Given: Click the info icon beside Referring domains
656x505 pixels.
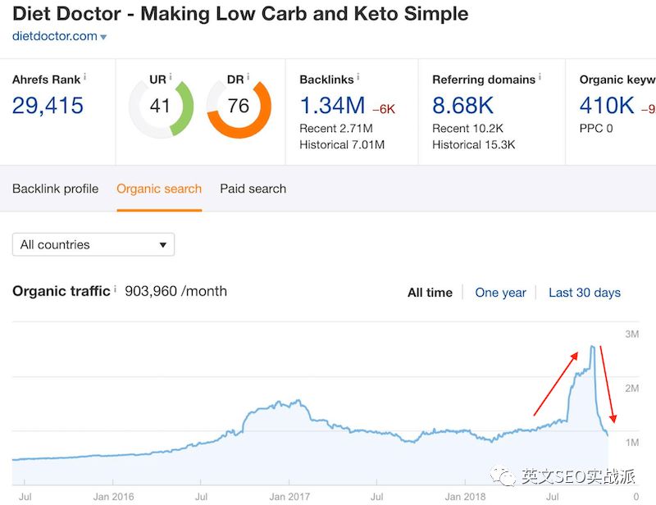Looking at the screenshot, I should point(540,76).
